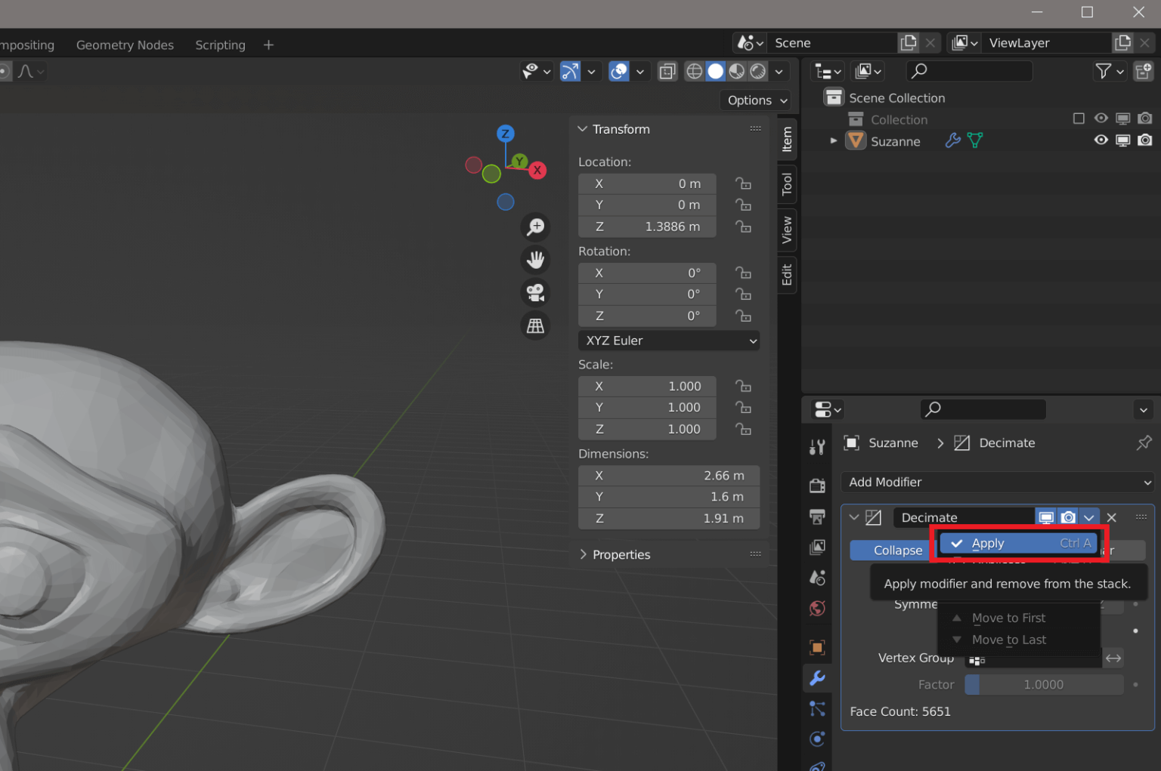The width and height of the screenshot is (1161, 771).
Task: Toggle X-ray display in viewport header
Action: pyautogui.click(x=667, y=71)
